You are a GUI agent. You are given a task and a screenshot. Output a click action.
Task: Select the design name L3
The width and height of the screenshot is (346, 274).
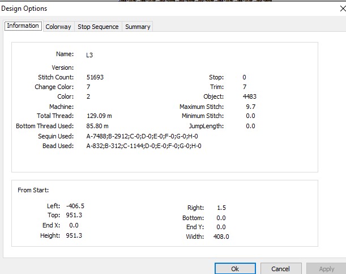coord(89,55)
